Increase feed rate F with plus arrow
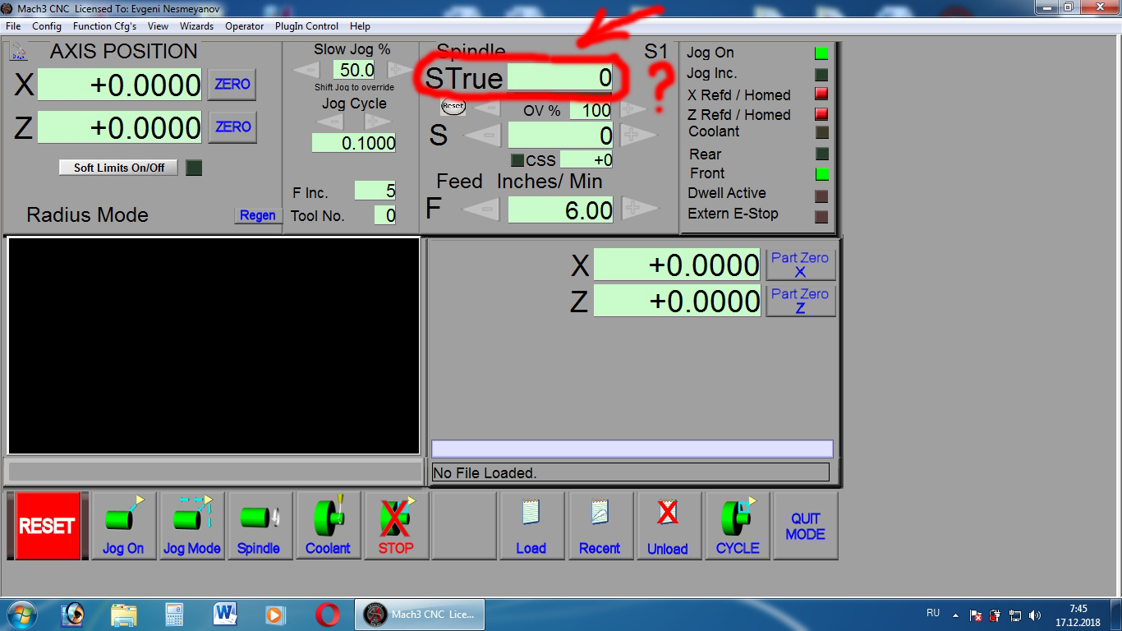This screenshot has width=1122, height=631. tap(639, 210)
